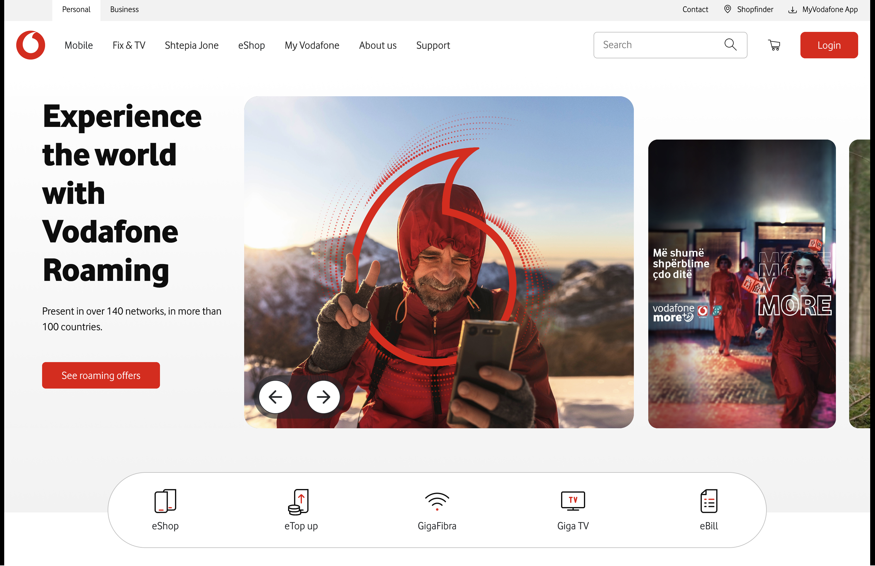875x566 pixels.
Task: Advance to the next carousel slide
Action: pos(324,397)
